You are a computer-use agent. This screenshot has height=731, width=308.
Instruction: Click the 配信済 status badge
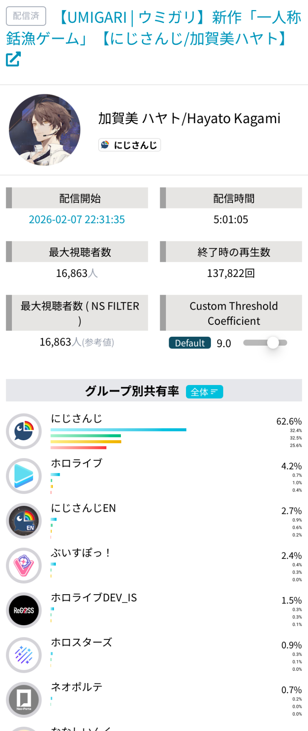pyautogui.click(x=26, y=16)
